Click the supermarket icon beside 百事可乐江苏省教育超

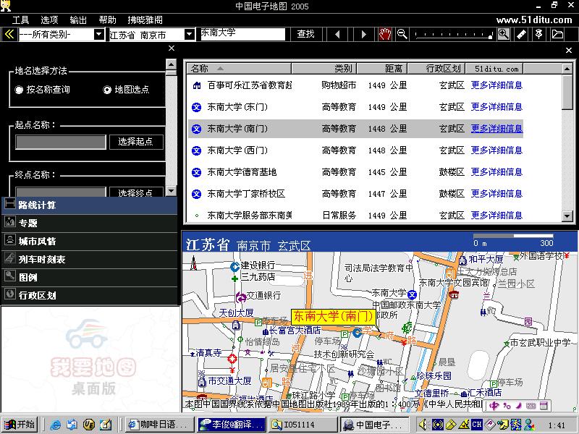(197, 85)
